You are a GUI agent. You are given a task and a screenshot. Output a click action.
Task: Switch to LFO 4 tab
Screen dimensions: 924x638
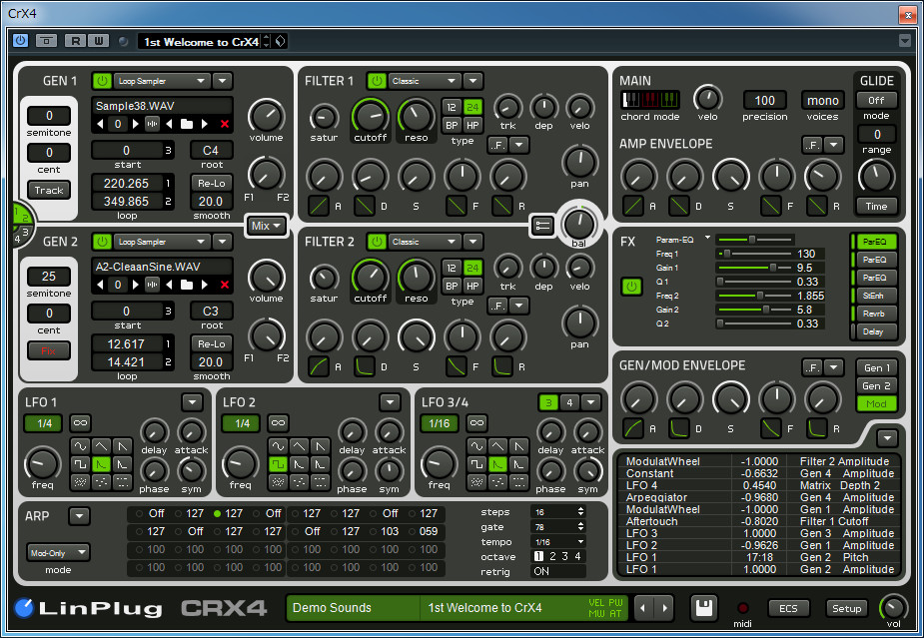point(569,402)
